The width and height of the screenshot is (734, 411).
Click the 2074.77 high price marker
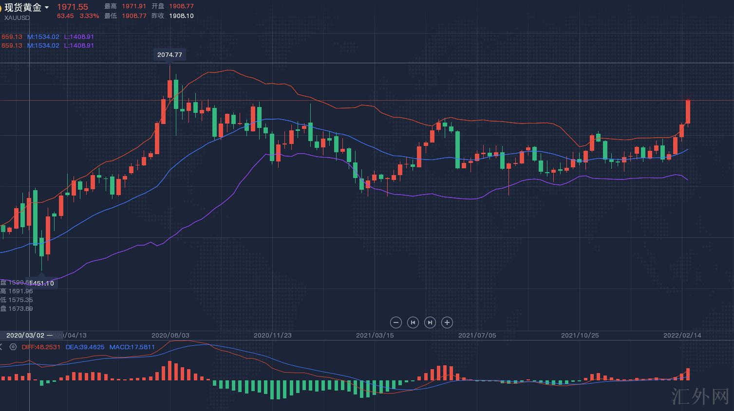click(169, 55)
